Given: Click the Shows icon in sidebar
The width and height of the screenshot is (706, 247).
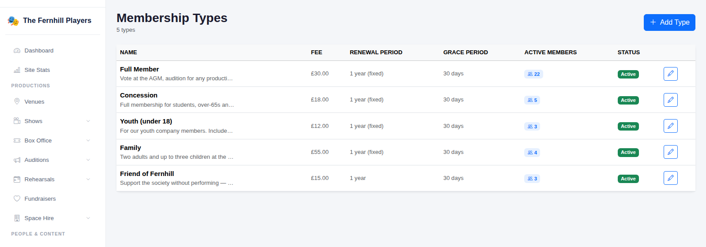Looking at the screenshot, I should click(x=17, y=121).
